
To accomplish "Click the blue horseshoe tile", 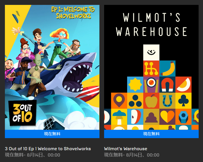I will (x=168, y=101).
